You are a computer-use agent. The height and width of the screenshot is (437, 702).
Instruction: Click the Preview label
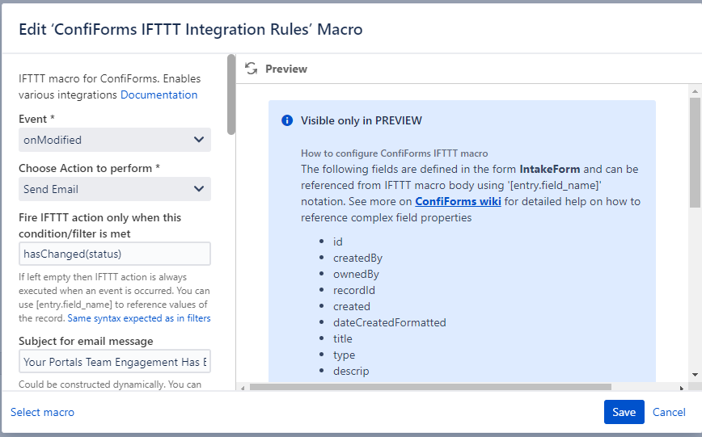(286, 69)
